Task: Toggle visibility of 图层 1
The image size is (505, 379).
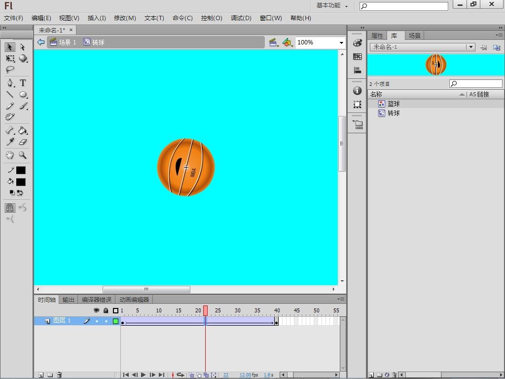Action: coord(97,321)
